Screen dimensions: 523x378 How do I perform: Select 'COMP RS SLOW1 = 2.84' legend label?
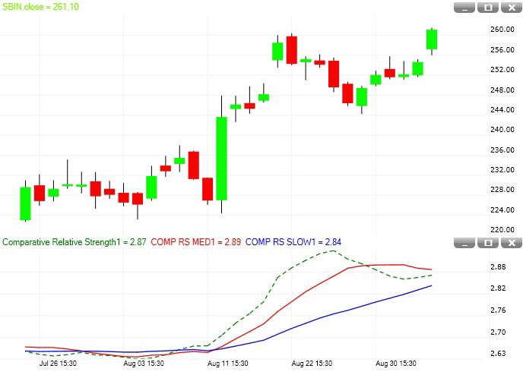pyautogui.click(x=293, y=242)
